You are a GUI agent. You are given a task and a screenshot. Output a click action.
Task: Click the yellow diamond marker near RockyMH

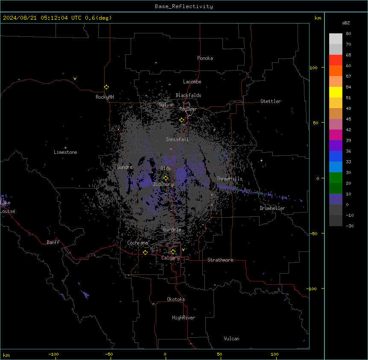click(107, 87)
